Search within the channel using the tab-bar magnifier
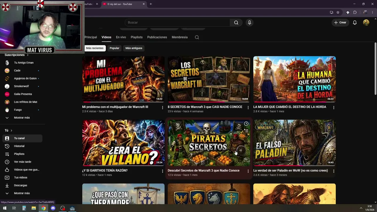 point(197,37)
